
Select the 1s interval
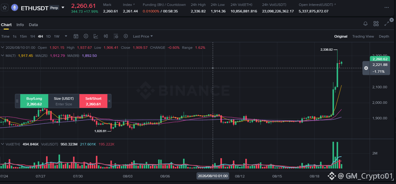coord(15,36)
